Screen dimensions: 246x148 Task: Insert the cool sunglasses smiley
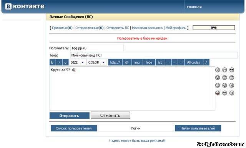(x=232, y=70)
